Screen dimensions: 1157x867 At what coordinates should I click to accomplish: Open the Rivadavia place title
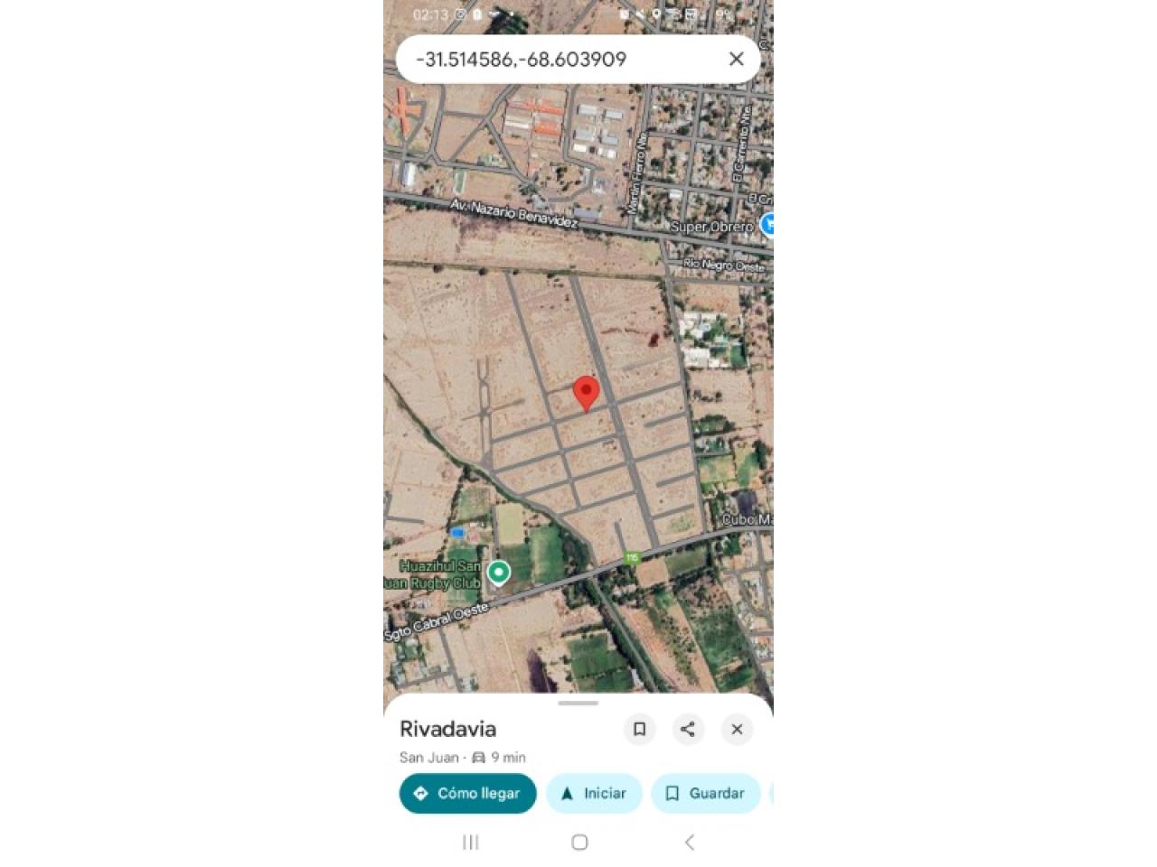(447, 729)
